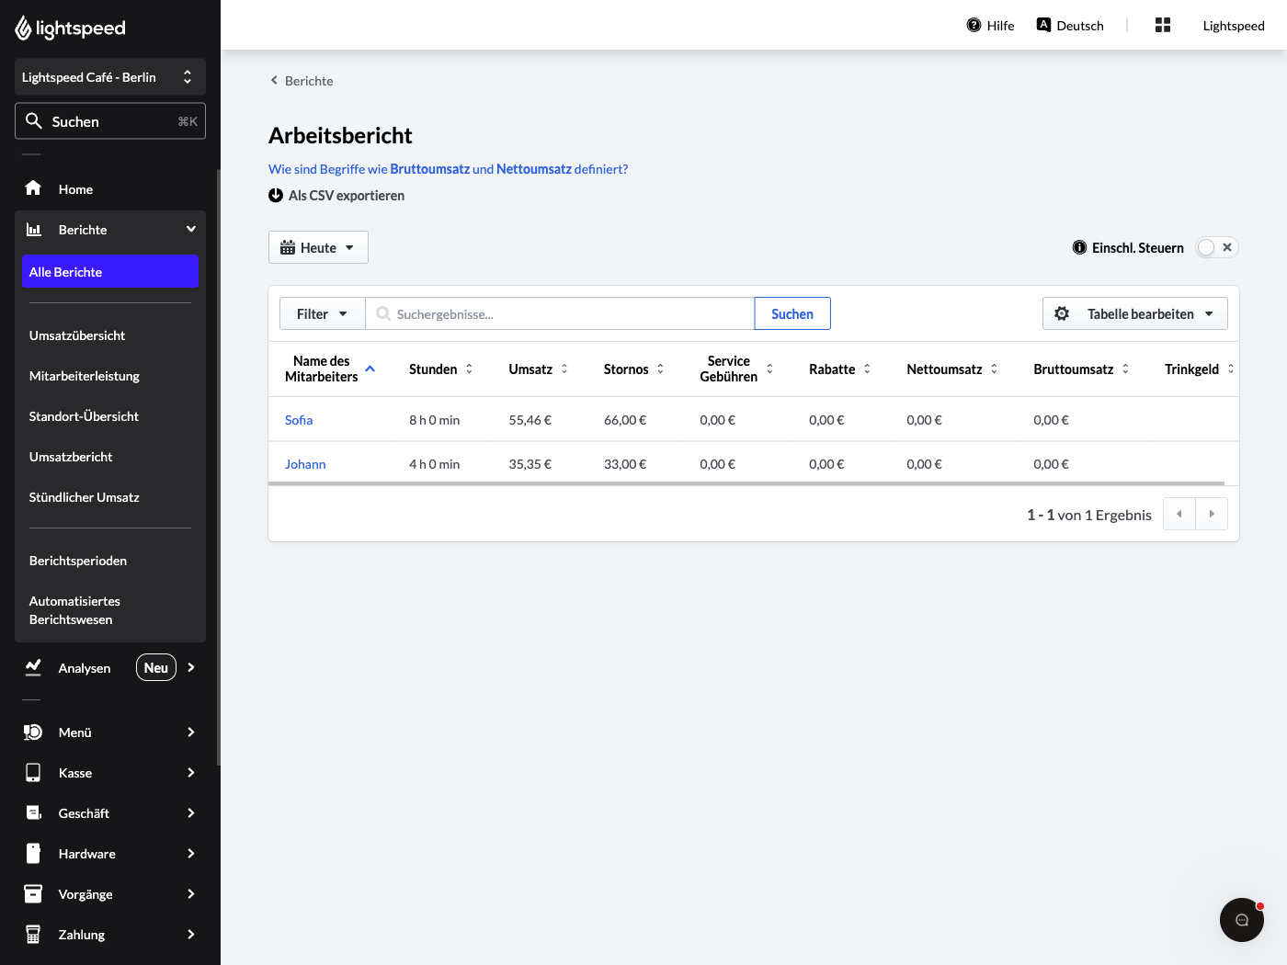Open Berichtsperioden in sidebar

[x=78, y=561]
